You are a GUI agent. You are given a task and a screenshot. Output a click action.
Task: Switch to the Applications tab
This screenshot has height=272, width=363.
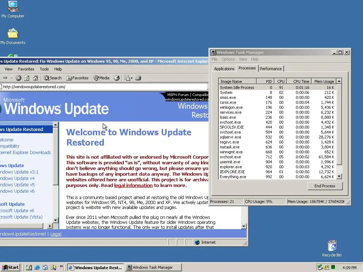(224, 69)
